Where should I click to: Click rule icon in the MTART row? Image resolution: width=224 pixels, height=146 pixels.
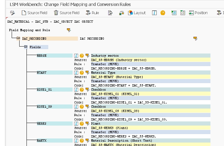(x=87, y=73)
